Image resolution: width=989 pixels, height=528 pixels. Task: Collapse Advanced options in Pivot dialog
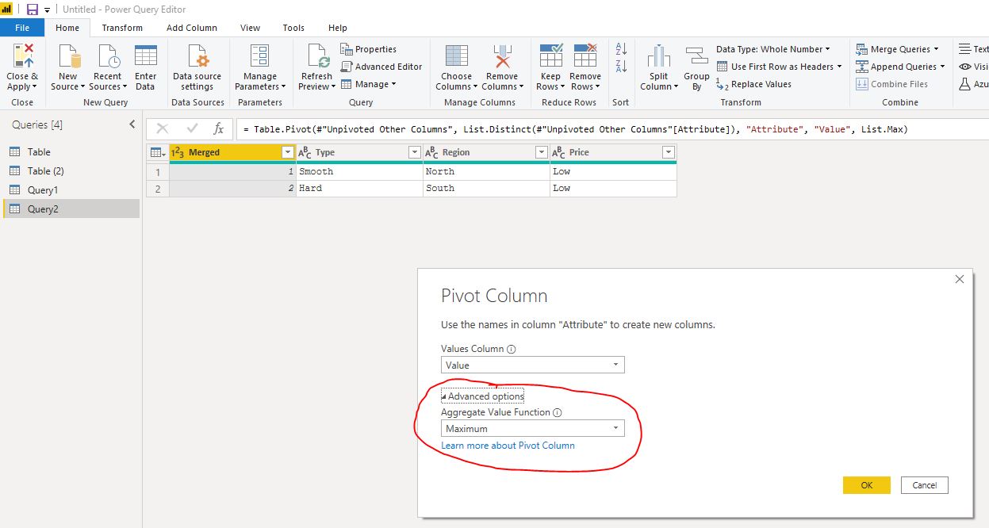click(x=483, y=396)
